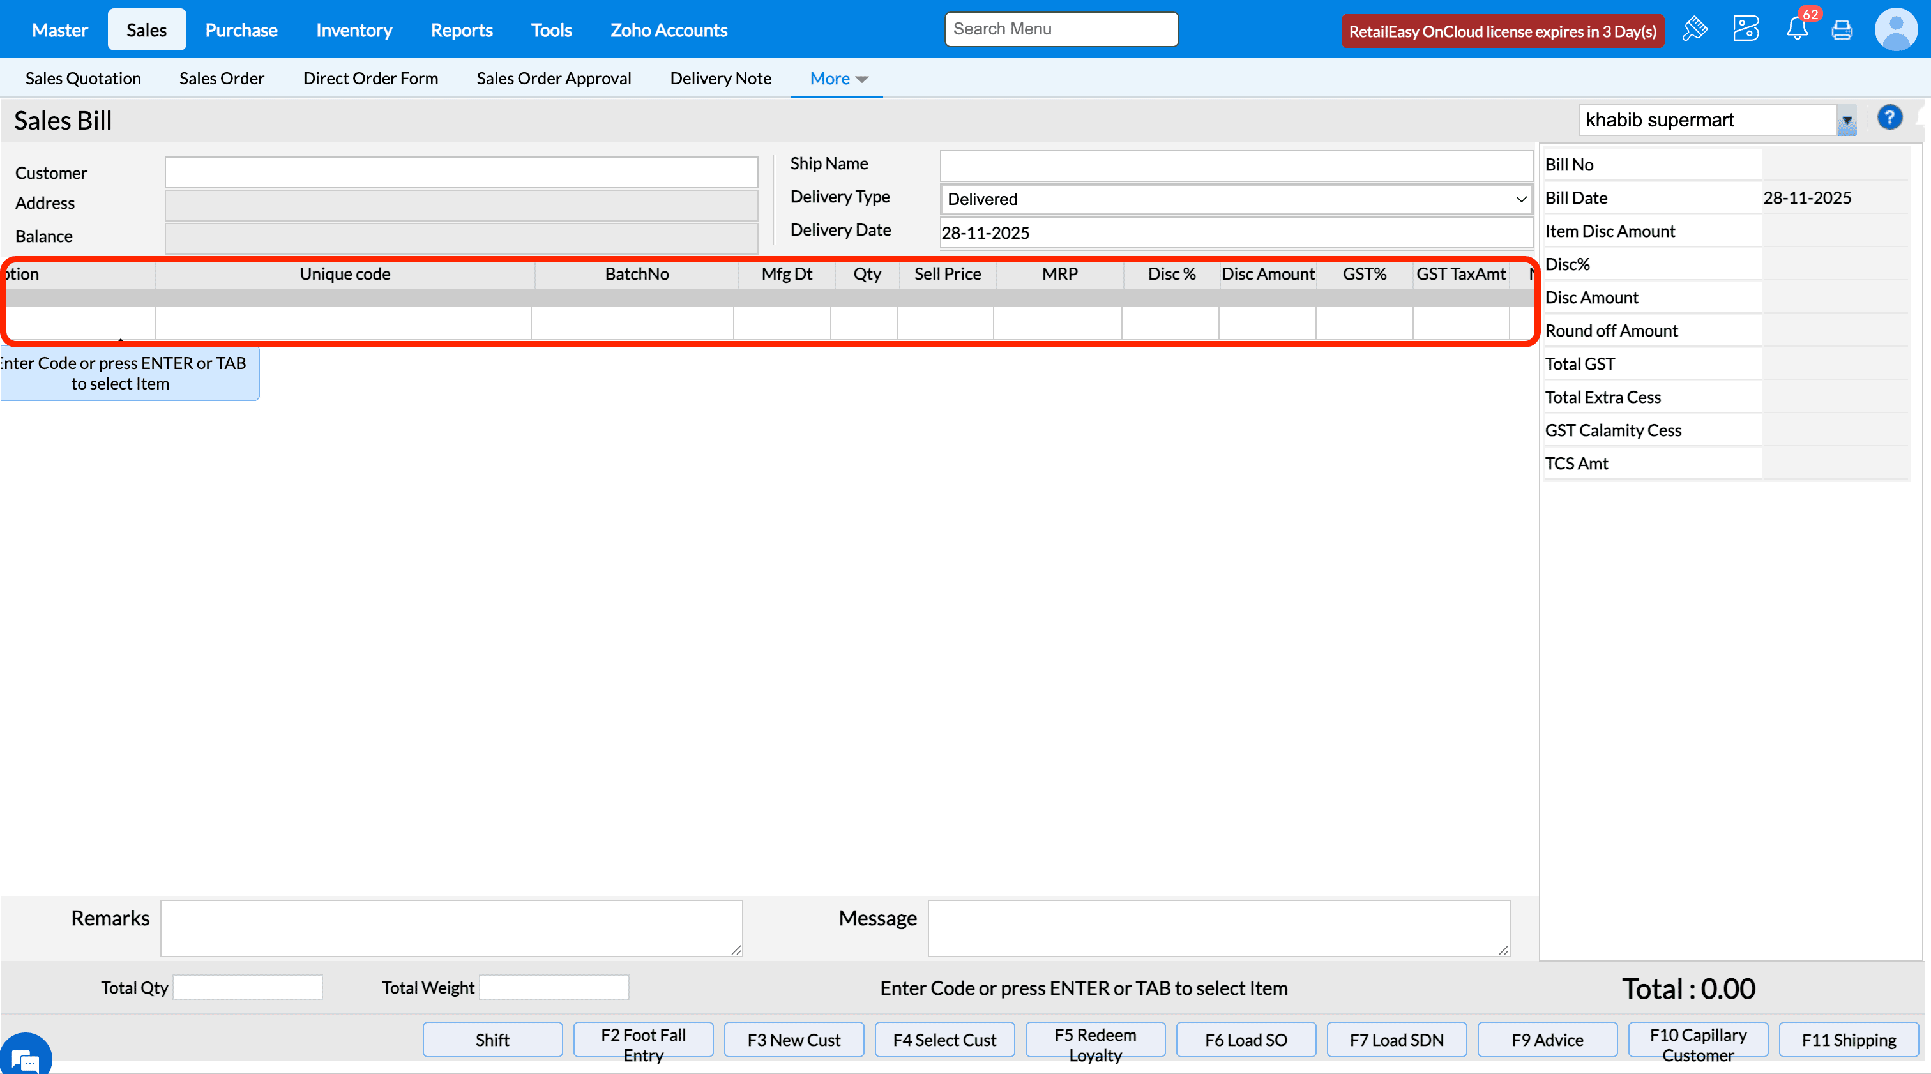
Task: Click the F6 Load SO button
Action: click(x=1245, y=1040)
